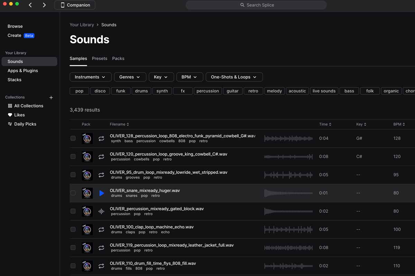Click the plus icon to create a collection
The image size is (415, 276).
[51, 97]
